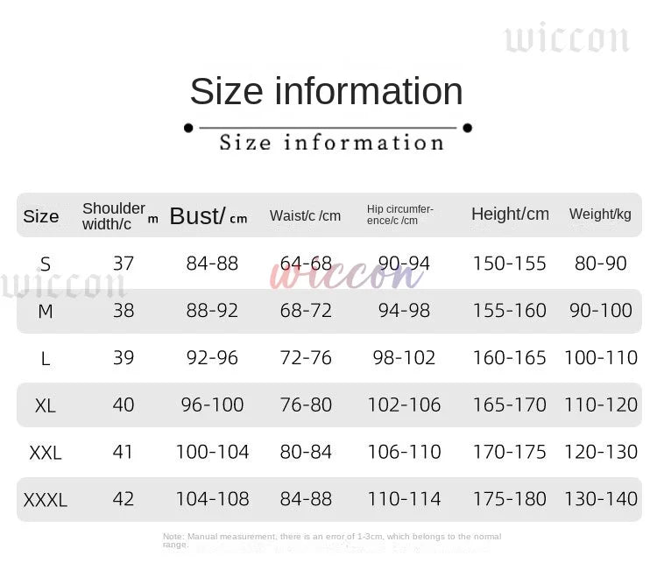Select the 'S' size row label
The image size is (657, 563).
[46, 264]
